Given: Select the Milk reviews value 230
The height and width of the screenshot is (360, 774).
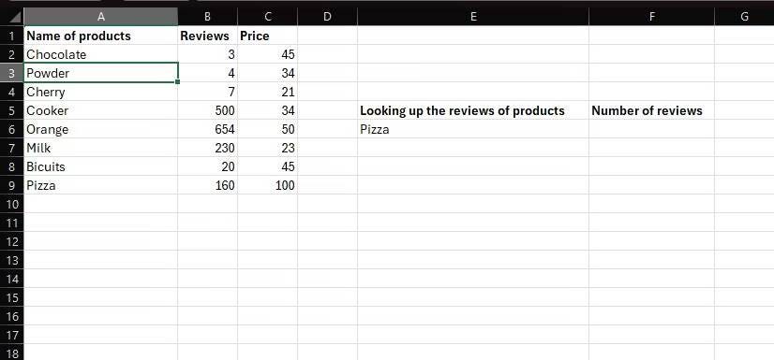Looking at the screenshot, I should pyautogui.click(x=207, y=149).
